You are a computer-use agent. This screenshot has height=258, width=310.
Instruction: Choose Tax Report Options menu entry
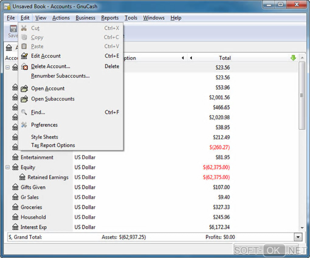pyautogui.click(x=71, y=145)
